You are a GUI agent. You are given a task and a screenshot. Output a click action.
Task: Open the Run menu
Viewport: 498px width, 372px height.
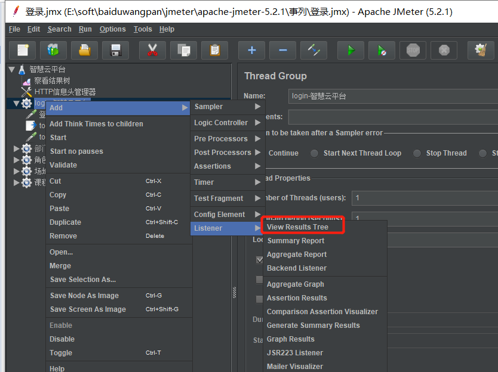(x=85, y=29)
